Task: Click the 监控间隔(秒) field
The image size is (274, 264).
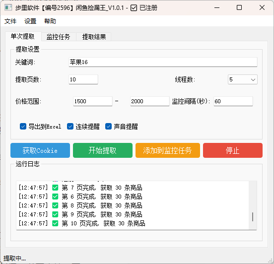Action: [233, 101]
